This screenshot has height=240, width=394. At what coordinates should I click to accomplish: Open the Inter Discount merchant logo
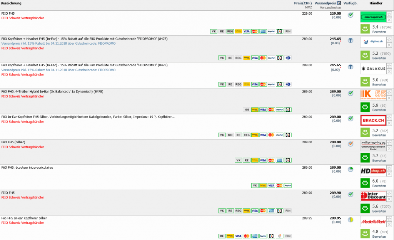coord(373,196)
